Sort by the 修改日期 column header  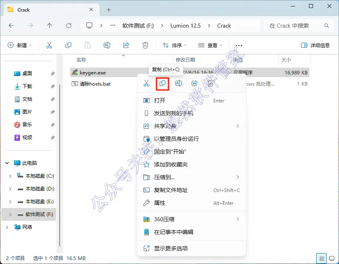[x=185, y=60]
